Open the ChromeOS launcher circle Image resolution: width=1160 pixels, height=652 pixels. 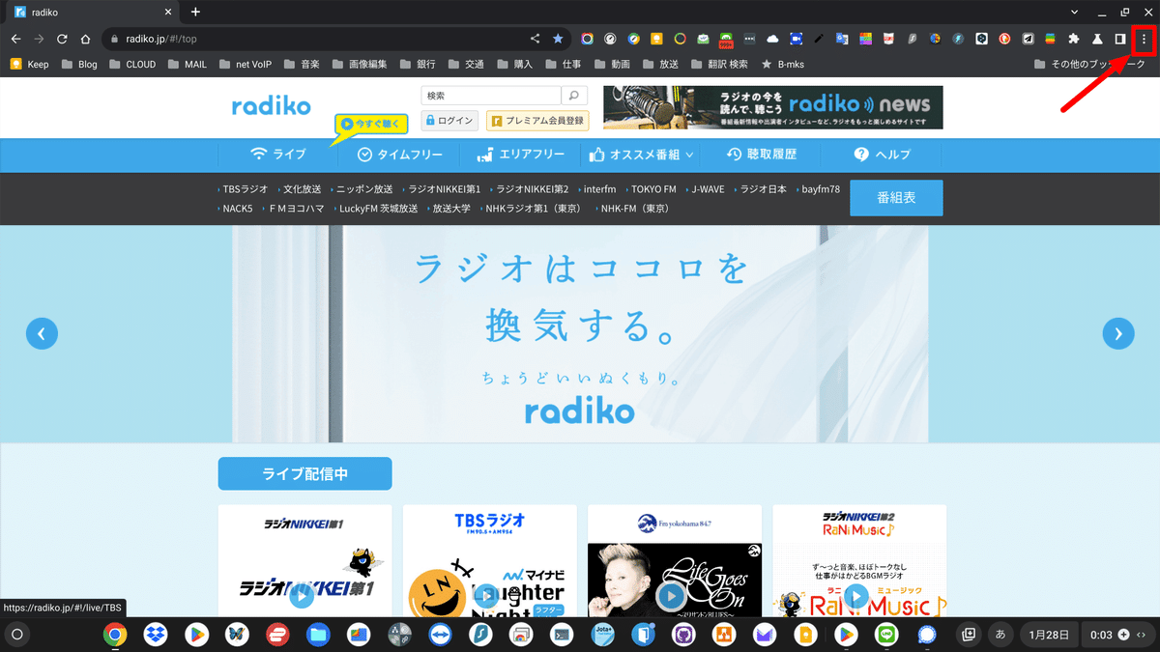(16, 635)
